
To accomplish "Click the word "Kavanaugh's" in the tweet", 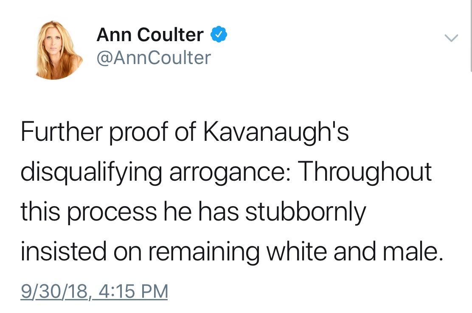I will [x=276, y=132].
